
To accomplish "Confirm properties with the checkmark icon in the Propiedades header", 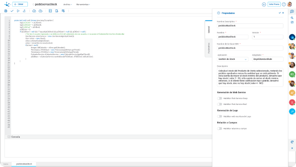I will 279,13.
